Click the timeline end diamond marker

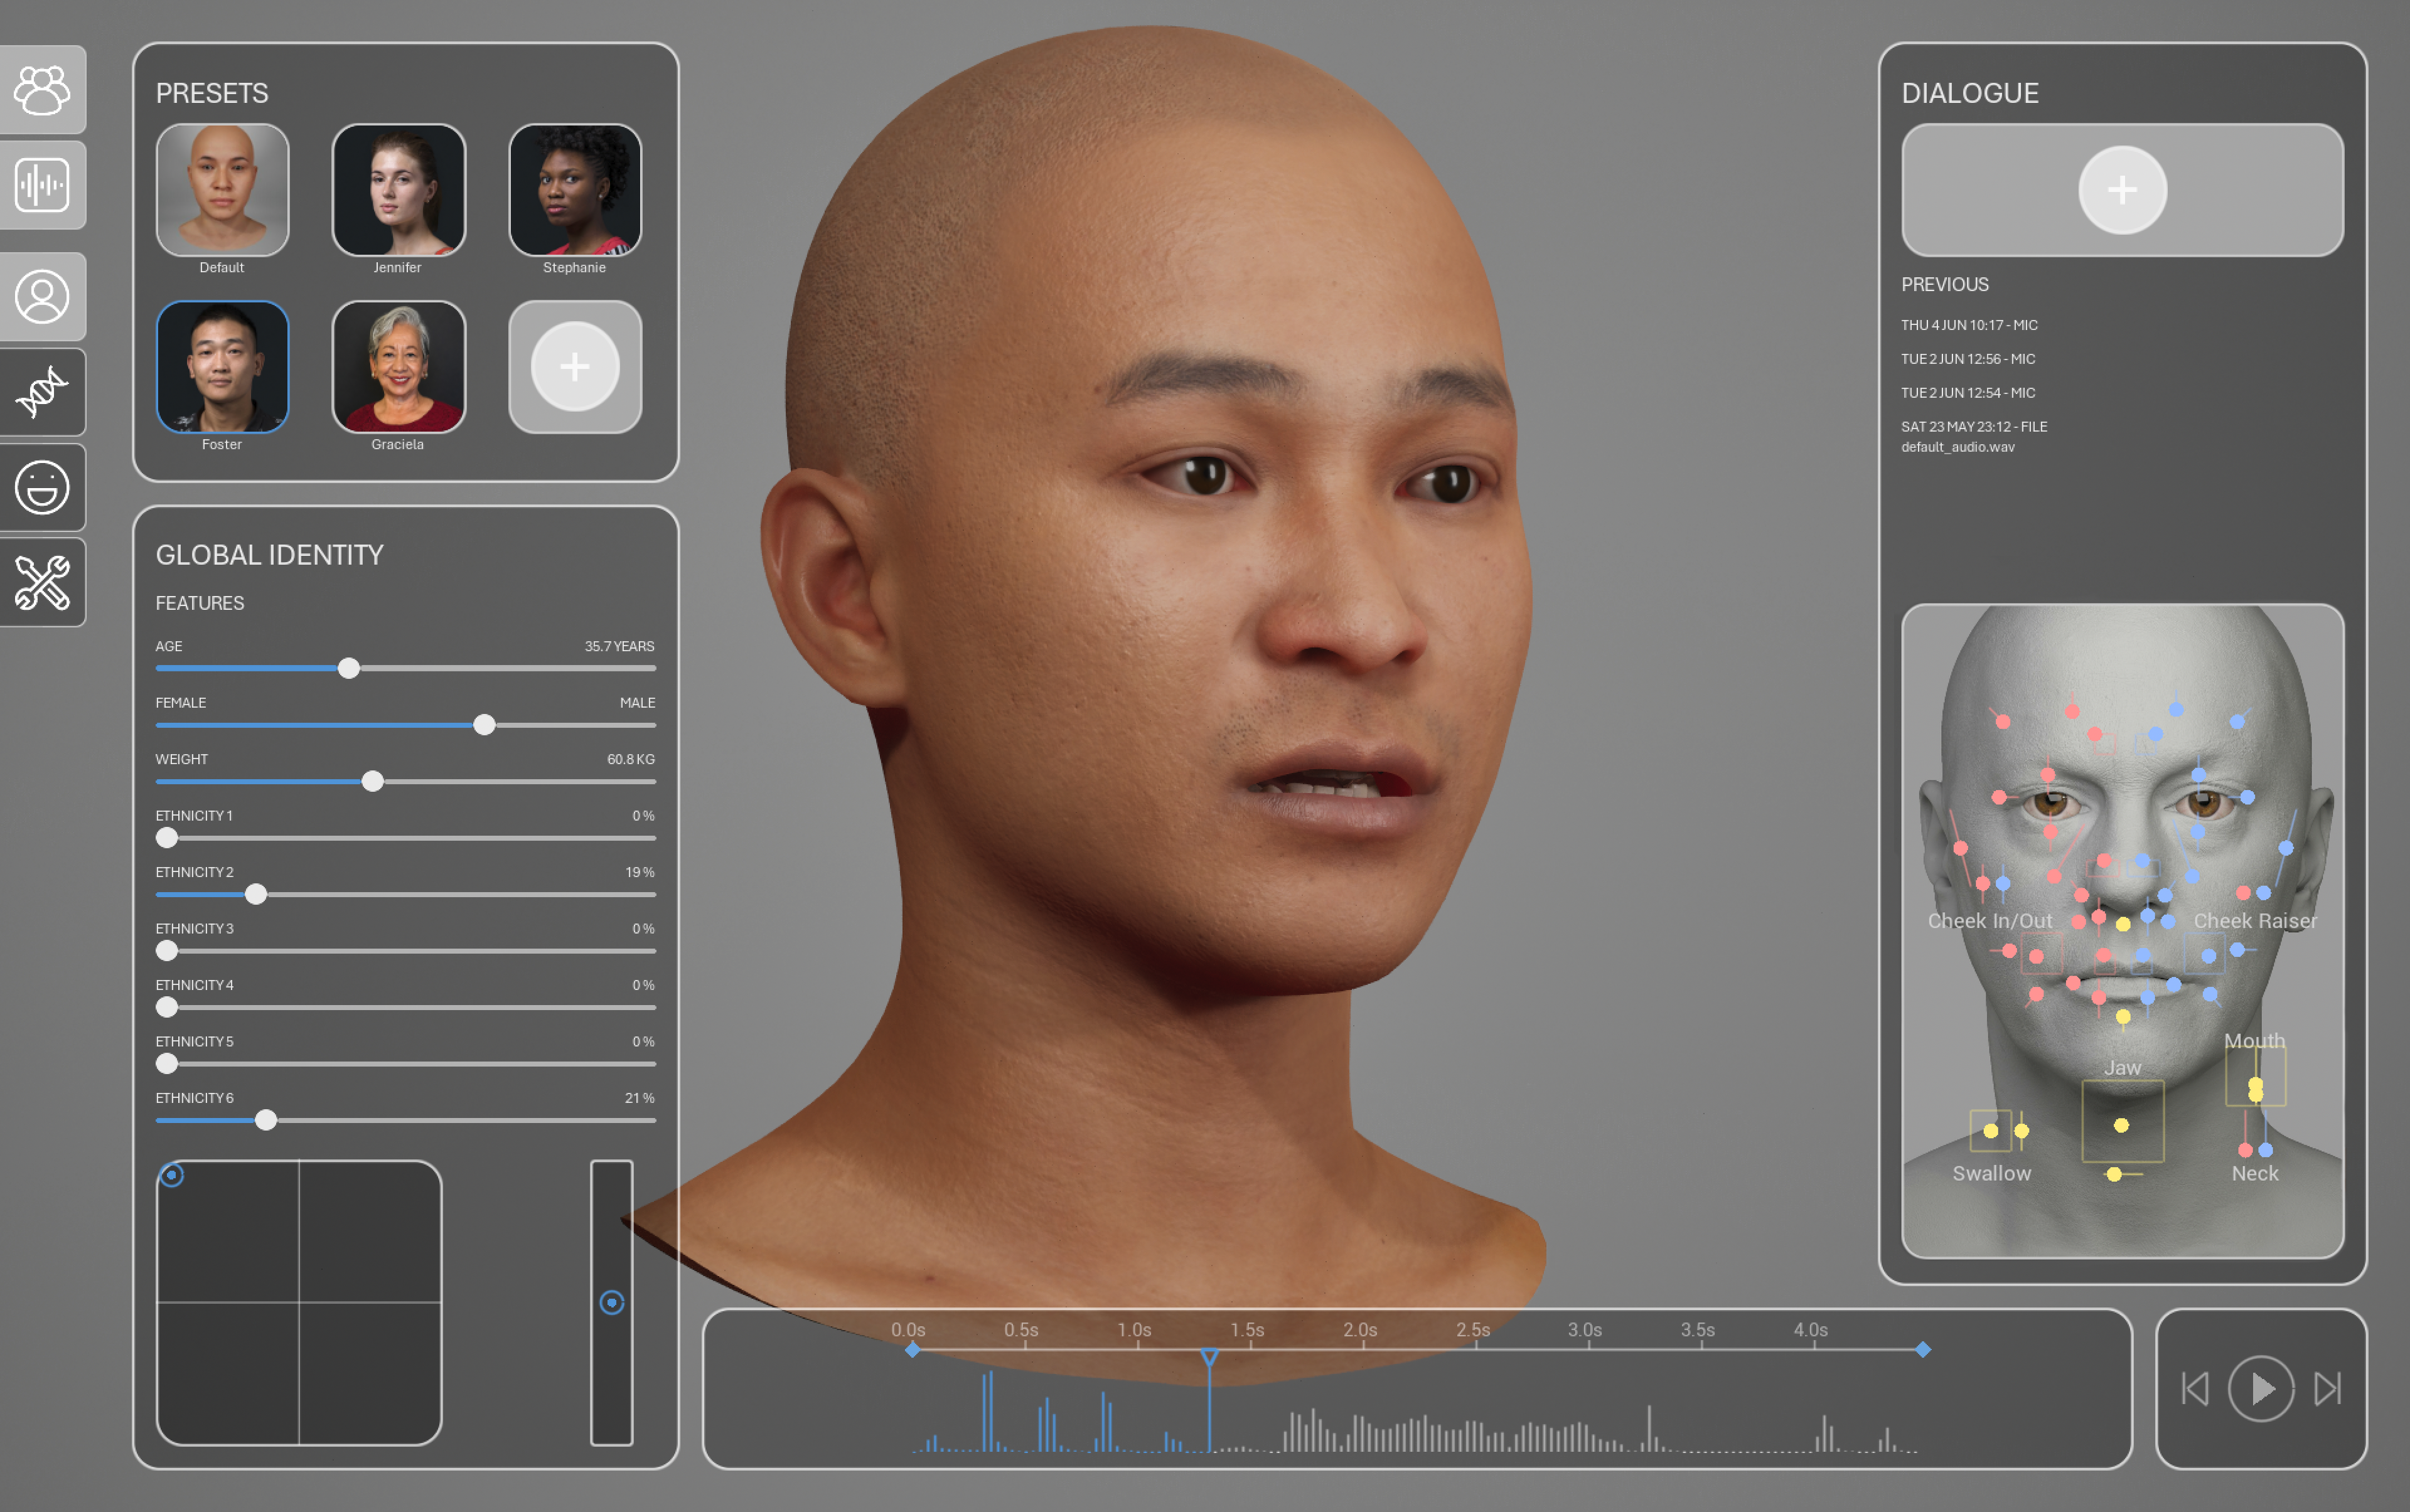[1923, 1350]
